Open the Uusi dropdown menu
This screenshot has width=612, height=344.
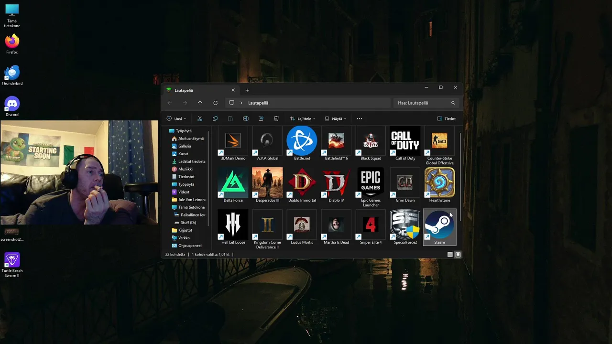[x=176, y=118]
